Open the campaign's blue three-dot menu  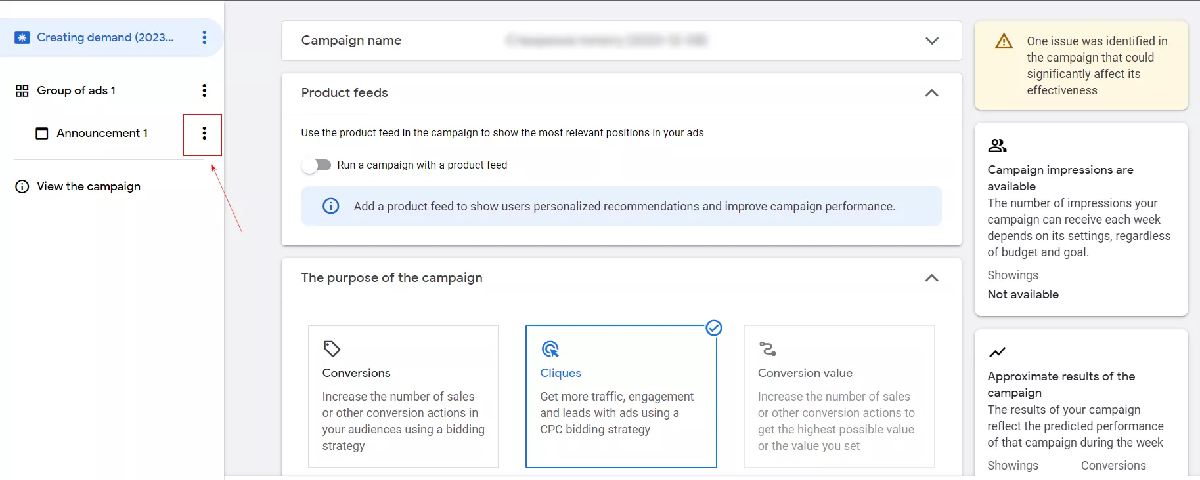tap(204, 37)
